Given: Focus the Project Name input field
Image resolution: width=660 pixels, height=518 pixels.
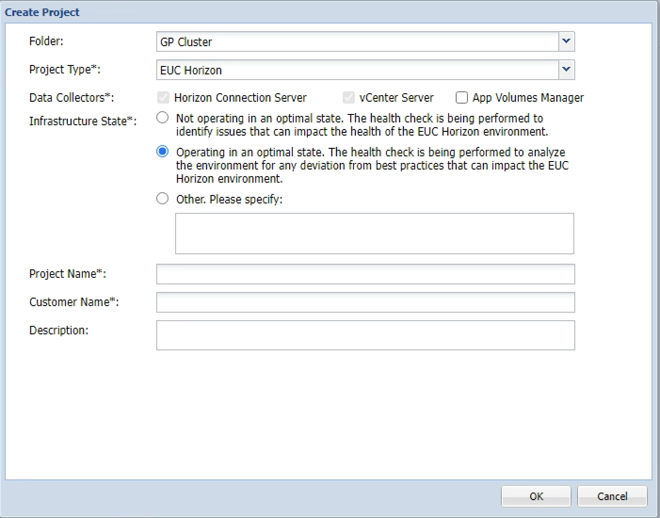Looking at the screenshot, I should [x=366, y=274].
